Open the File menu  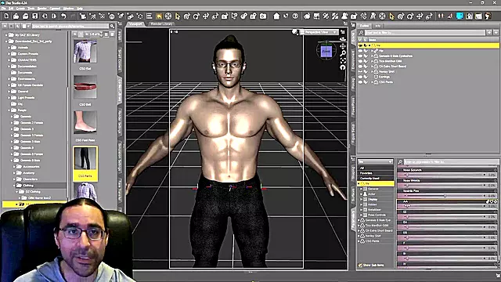[x=3, y=9]
